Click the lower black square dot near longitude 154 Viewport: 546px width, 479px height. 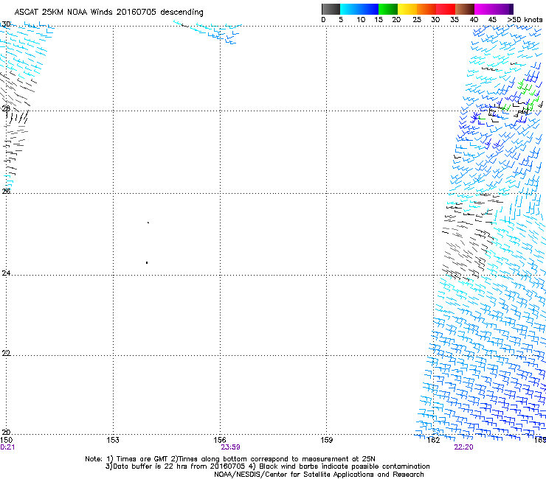(x=147, y=262)
